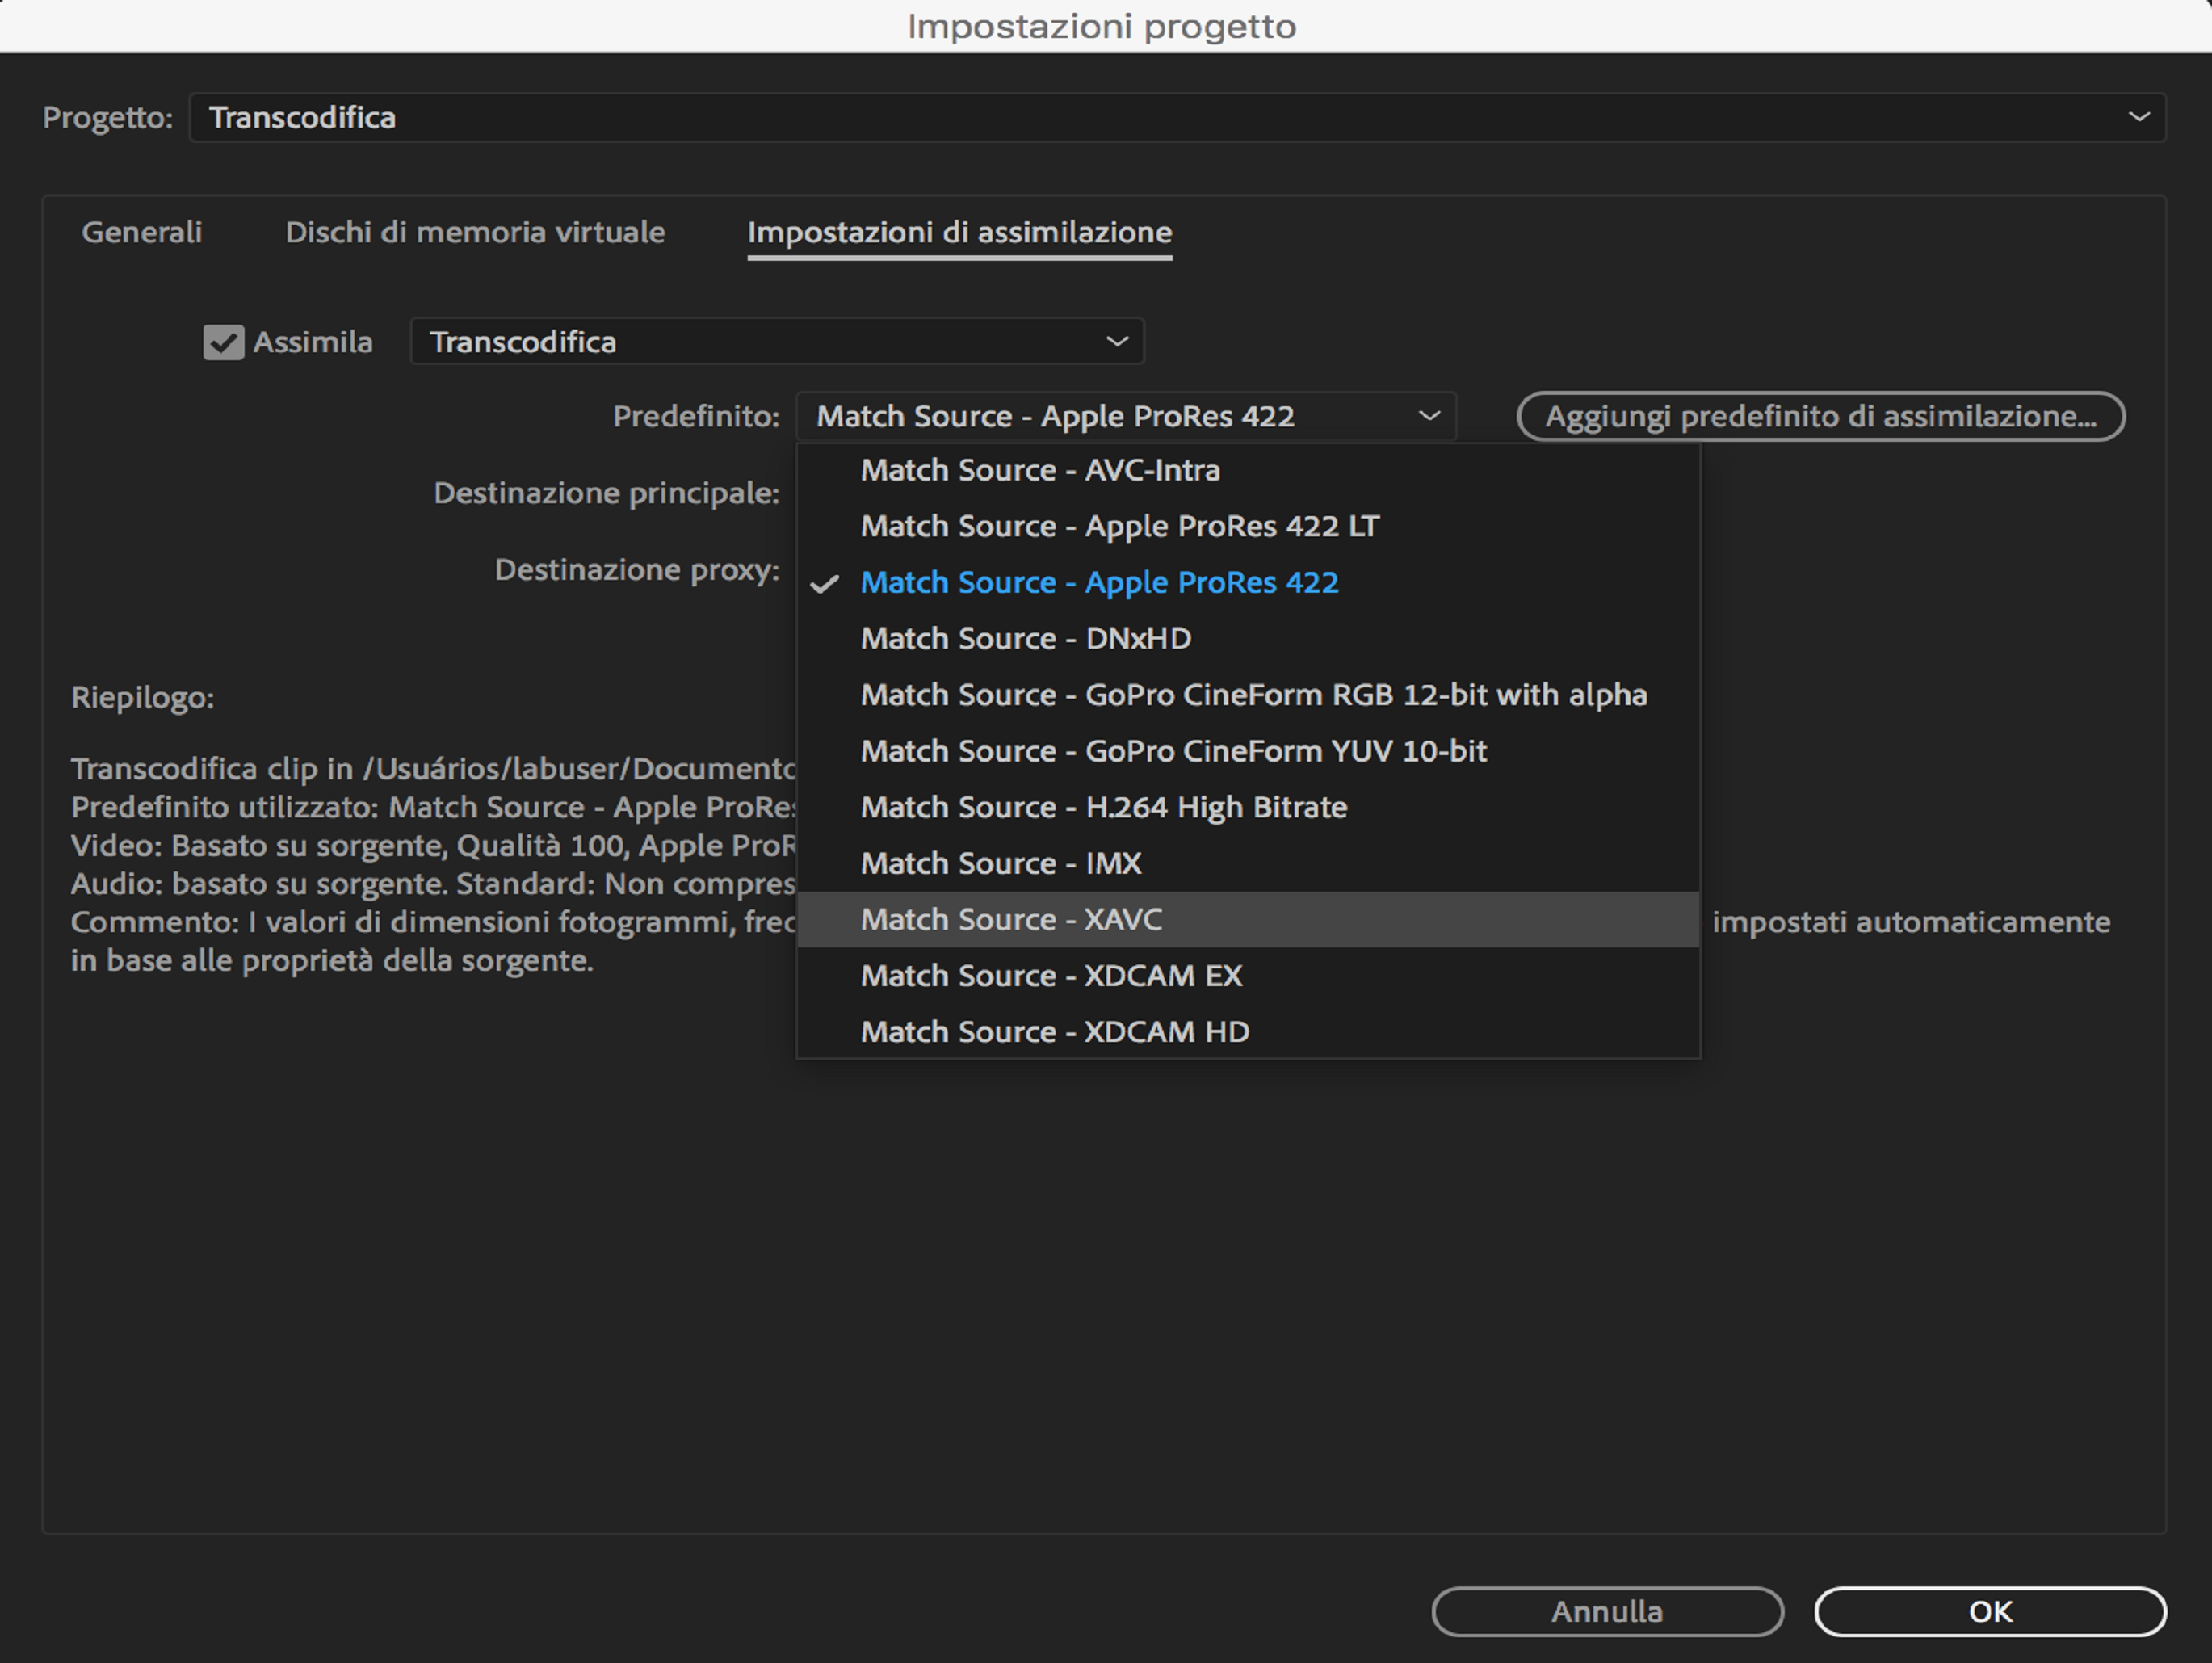Select Impostazioni di assimilazione tab
This screenshot has height=1663, width=2212.
[959, 232]
